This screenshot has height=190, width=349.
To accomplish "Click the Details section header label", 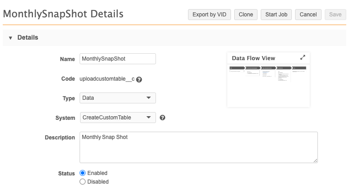I will click(27, 38).
